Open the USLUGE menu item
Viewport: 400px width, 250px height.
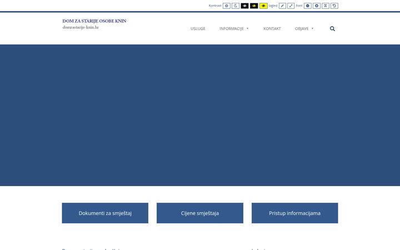point(198,28)
